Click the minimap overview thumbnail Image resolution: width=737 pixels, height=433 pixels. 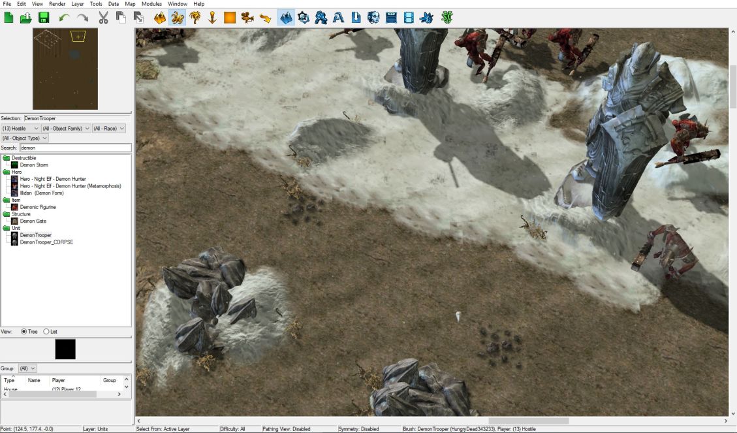tap(65, 69)
